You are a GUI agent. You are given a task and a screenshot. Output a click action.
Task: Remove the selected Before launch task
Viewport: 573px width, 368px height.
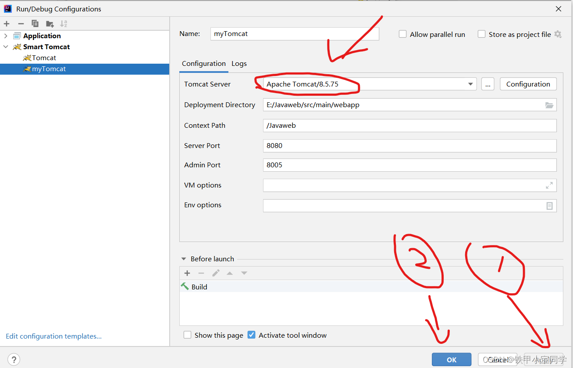[201, 273]
